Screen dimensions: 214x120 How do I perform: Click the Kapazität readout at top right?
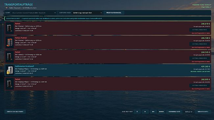point(202,5)
